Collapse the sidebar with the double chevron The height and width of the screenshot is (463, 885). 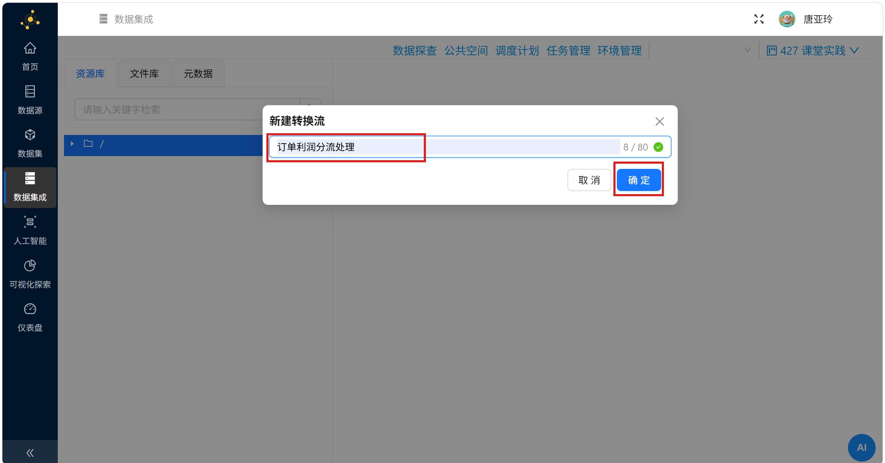coord(30,453)
